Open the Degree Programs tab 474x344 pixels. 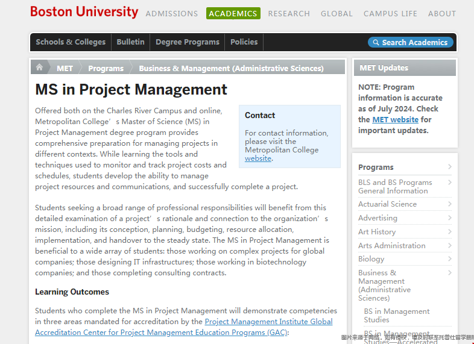[x=188, y=42]
